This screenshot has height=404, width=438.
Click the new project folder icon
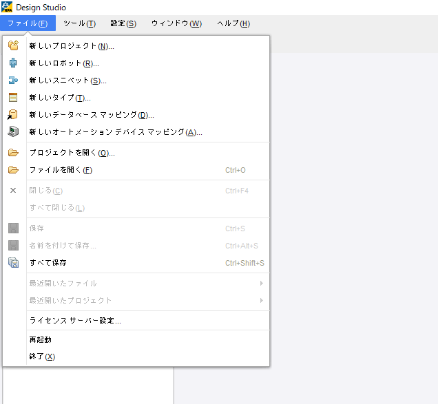[13, 45]
